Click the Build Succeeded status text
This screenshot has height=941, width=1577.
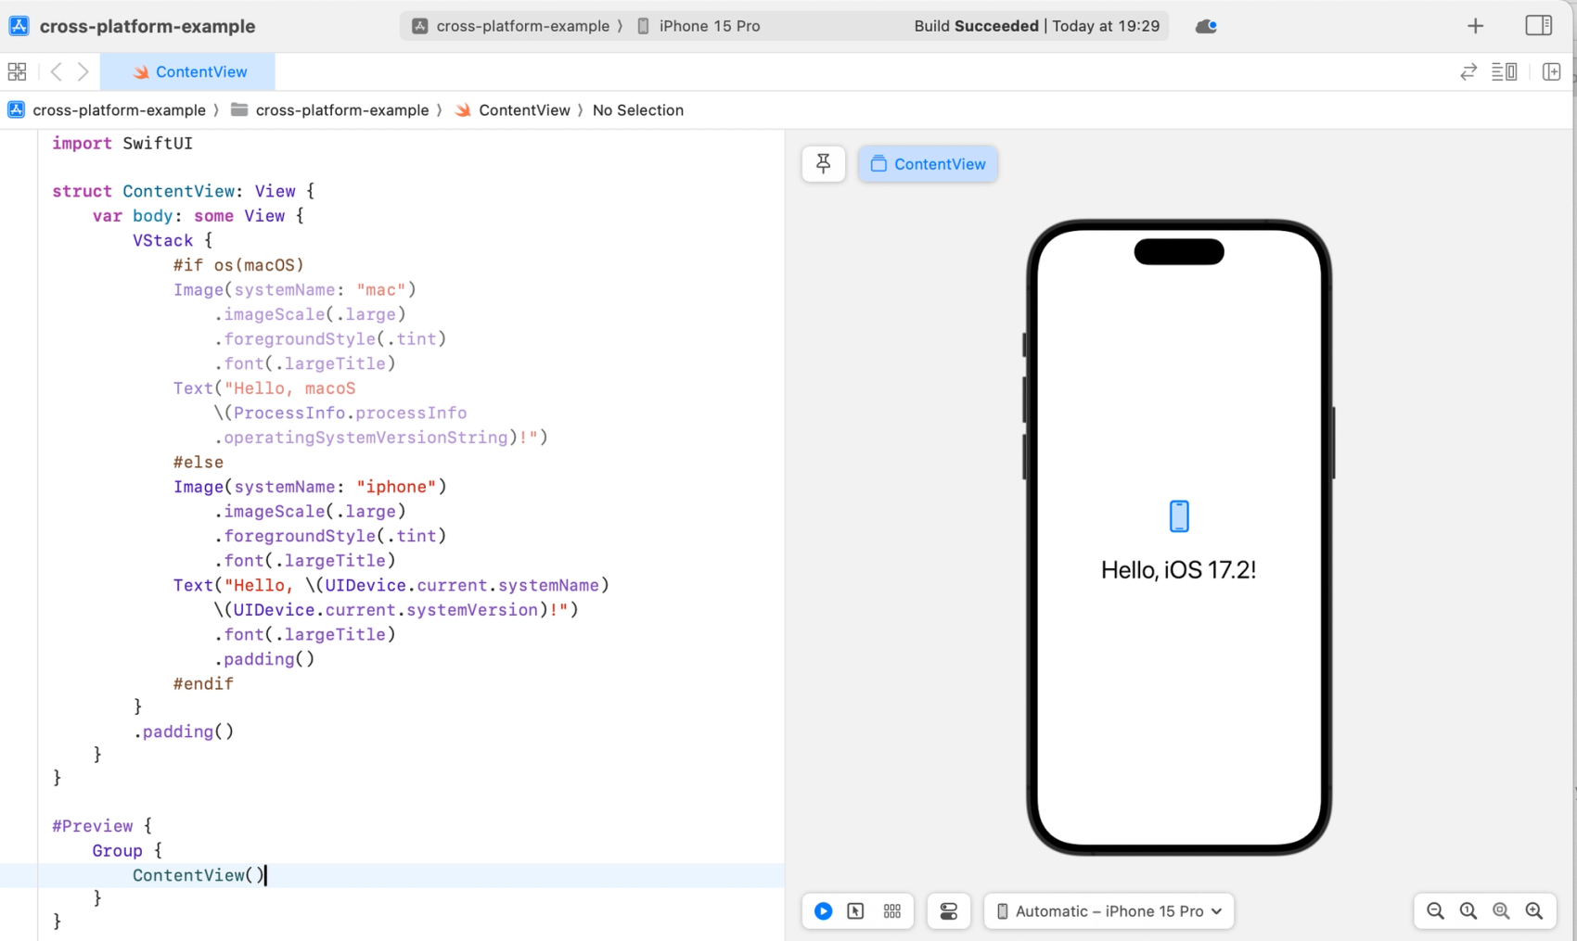[976, 26]
